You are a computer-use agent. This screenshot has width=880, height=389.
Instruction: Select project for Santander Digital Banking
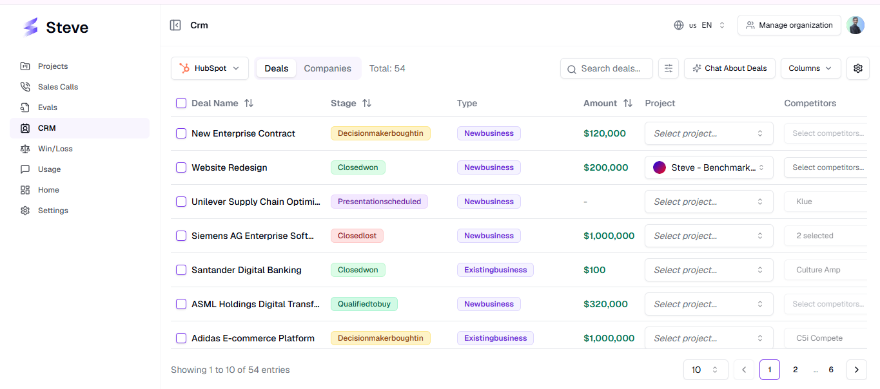click(709, 270)
